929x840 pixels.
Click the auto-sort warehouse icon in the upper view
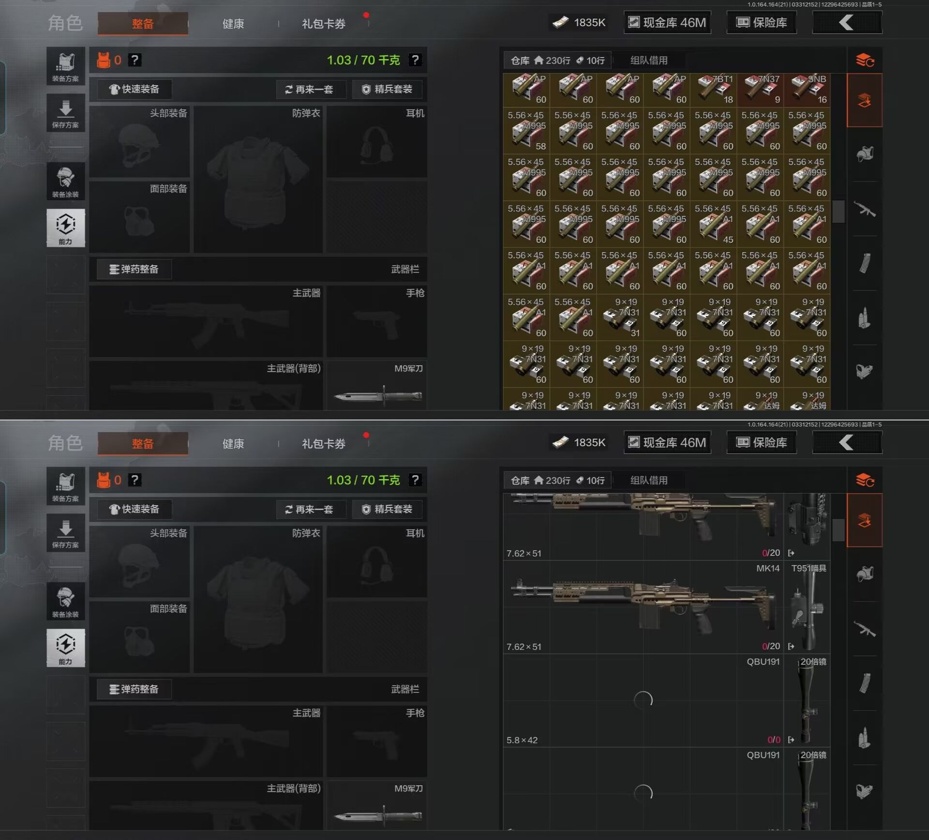865,60
